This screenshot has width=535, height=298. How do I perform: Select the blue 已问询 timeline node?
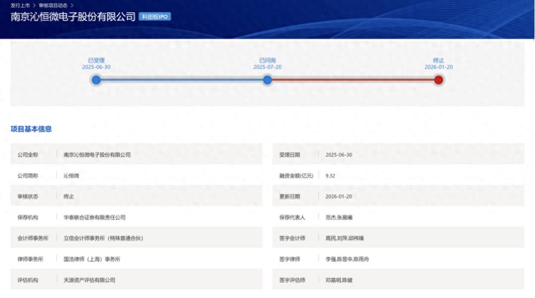(267, 80)
